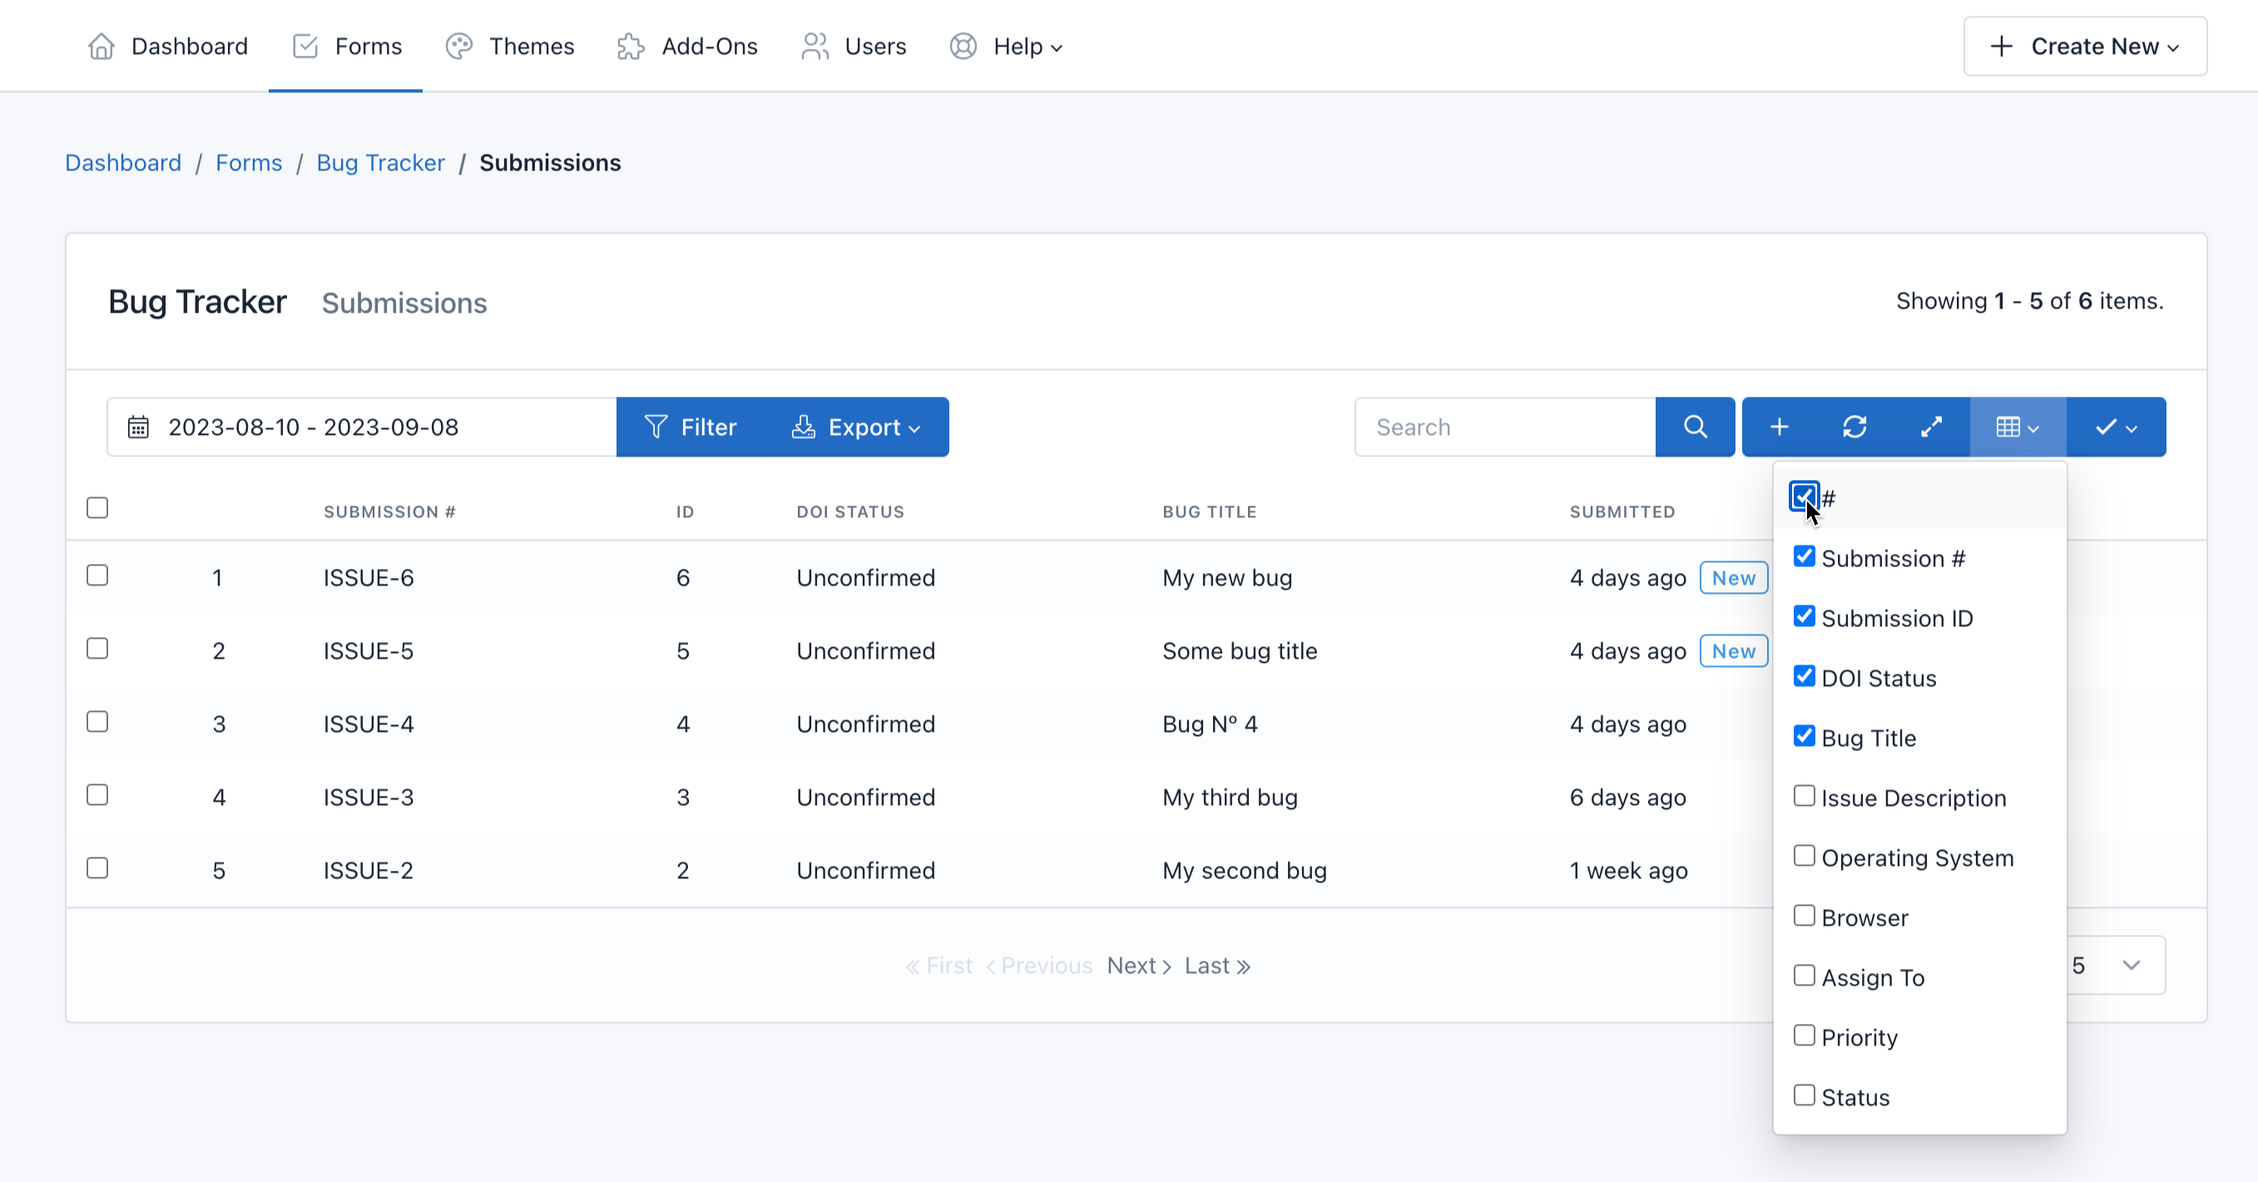This screenshot has height=1182, width=2258.
Task: Click the search magnifier button
Action: point(1695,427)
